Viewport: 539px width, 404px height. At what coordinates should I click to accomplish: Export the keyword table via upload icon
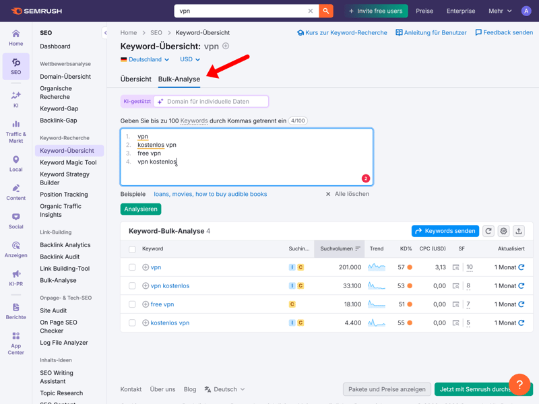(519, 231)
